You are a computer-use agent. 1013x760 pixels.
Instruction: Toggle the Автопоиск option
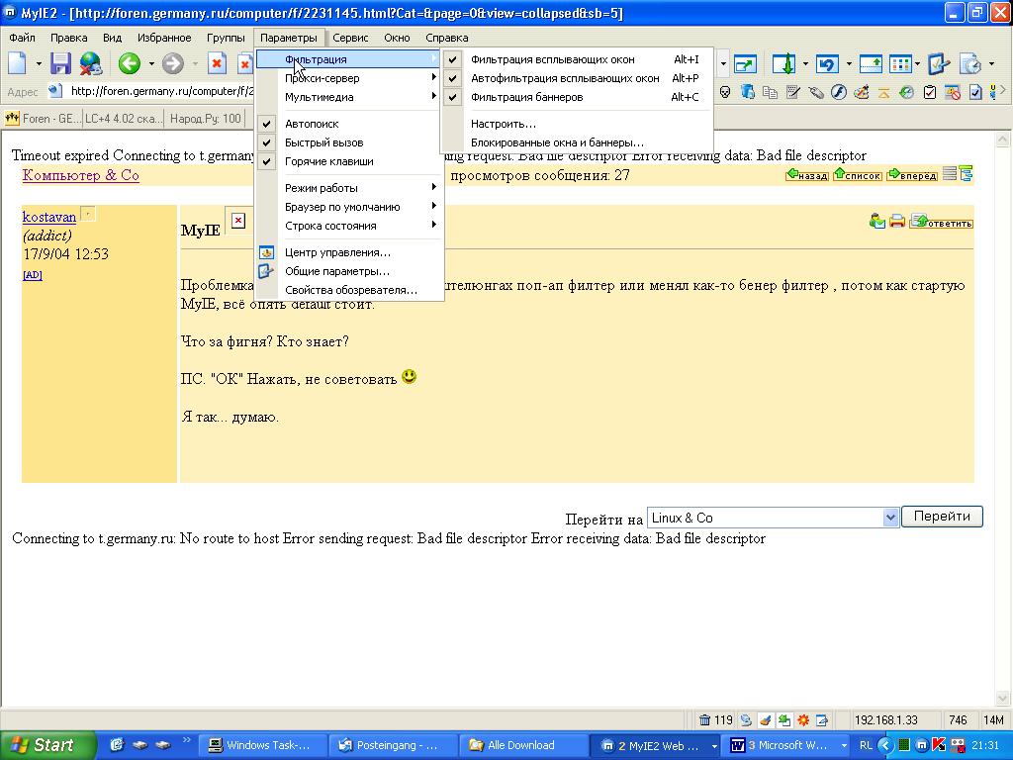(x=349, y=124)
